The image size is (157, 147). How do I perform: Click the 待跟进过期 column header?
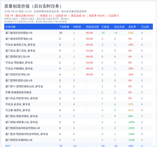[x=92, y=27]
